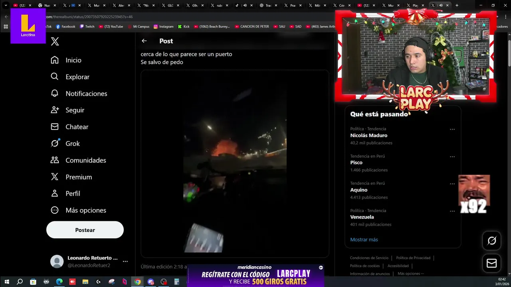Open account menu dots beside Leonardo Retuerto
Screen dimensions: 511x287
(x=125, y=261)
